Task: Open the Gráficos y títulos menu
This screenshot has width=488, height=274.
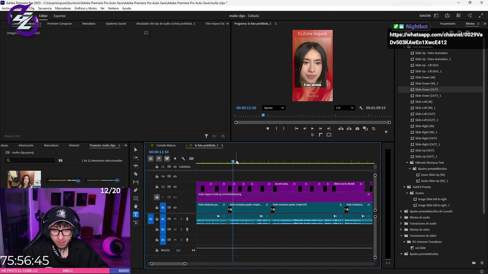Action: click(x=85, y=8)
